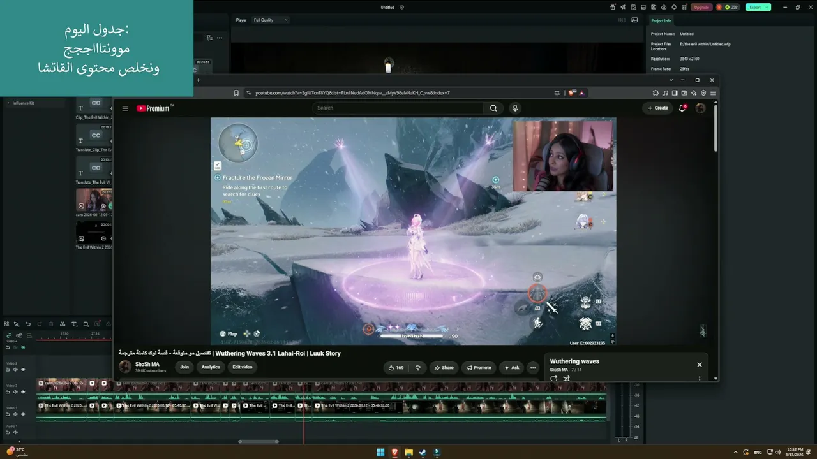Screen dimensions: 817x459
Task: Open the browser extensions puzzle icon
Action: pyautogui.click(x=656, y=93)
